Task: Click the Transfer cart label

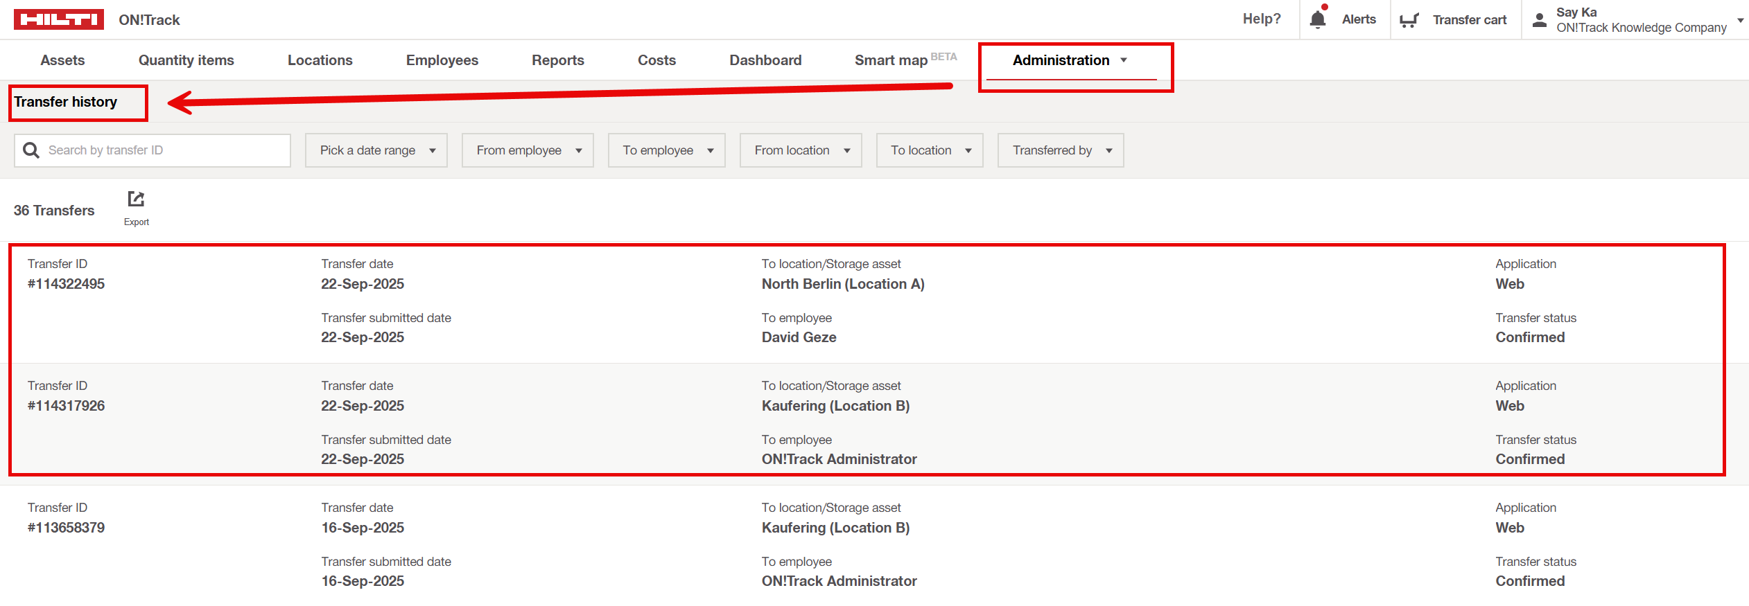Action: pos(1470,20)
